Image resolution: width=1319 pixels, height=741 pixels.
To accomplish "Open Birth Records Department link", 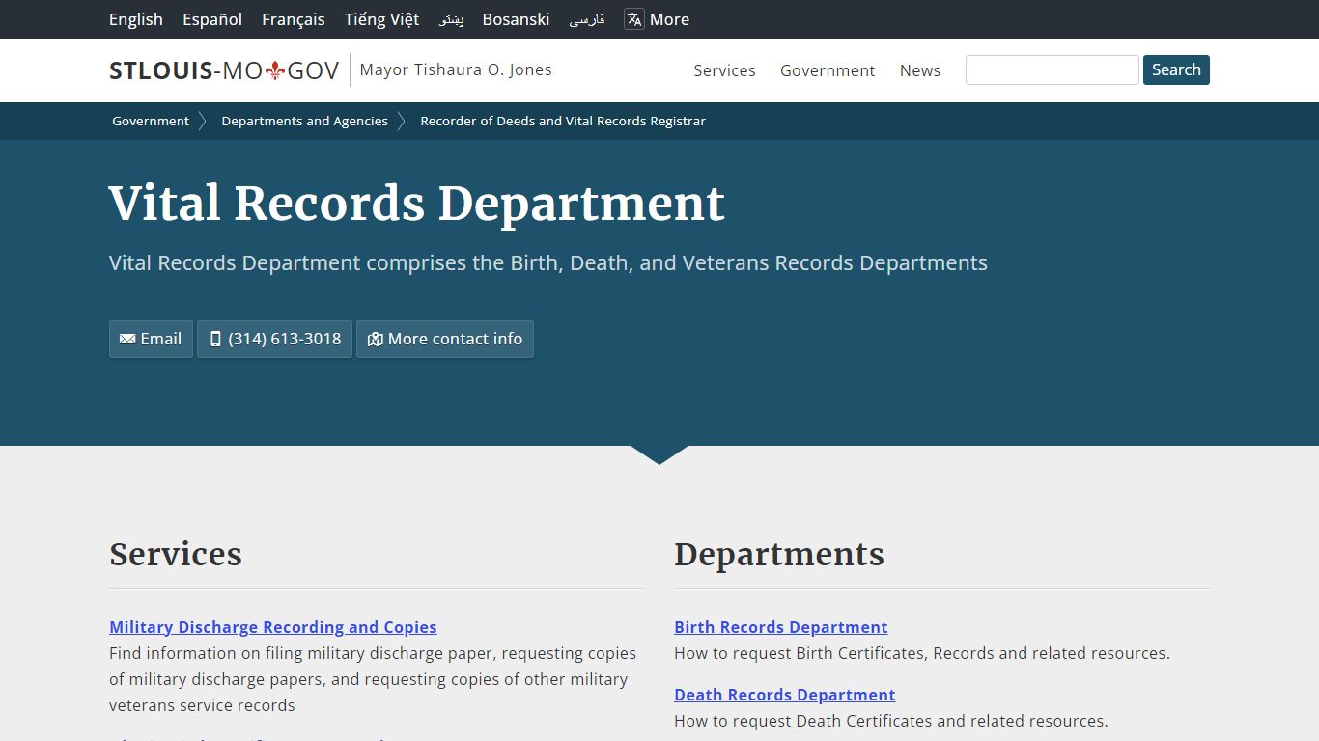I will [x=781, y=627].
